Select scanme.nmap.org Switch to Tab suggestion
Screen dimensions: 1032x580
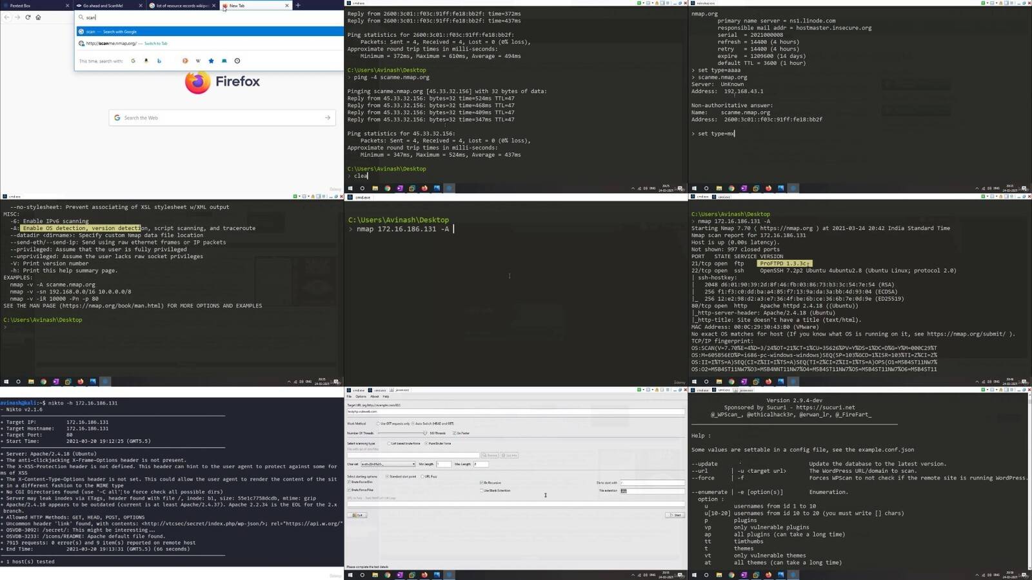(210, 43)
